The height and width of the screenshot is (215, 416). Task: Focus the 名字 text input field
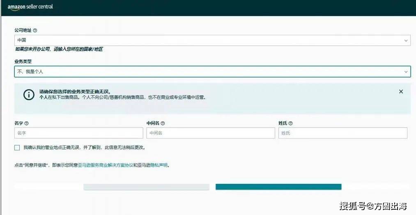pos(79,133)
